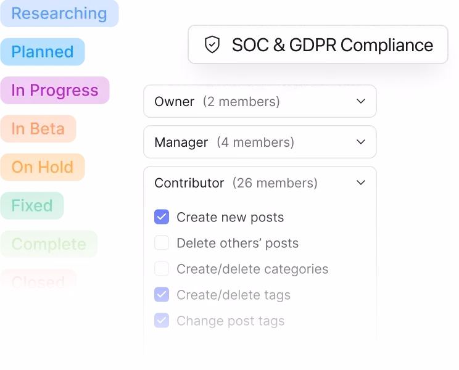Image resolution: width=459 pixels, height=370 pixels.
Task: Select the Planned status tag
Action: [43, 52]
